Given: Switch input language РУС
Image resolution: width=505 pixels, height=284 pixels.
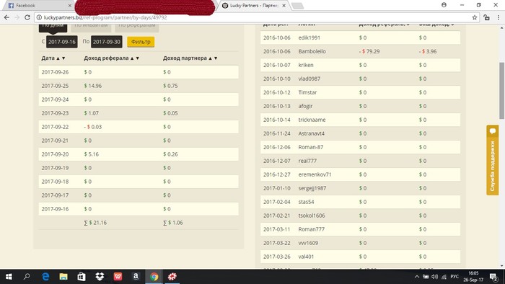Looking at the screenshot, I should [x=454, y=277].
